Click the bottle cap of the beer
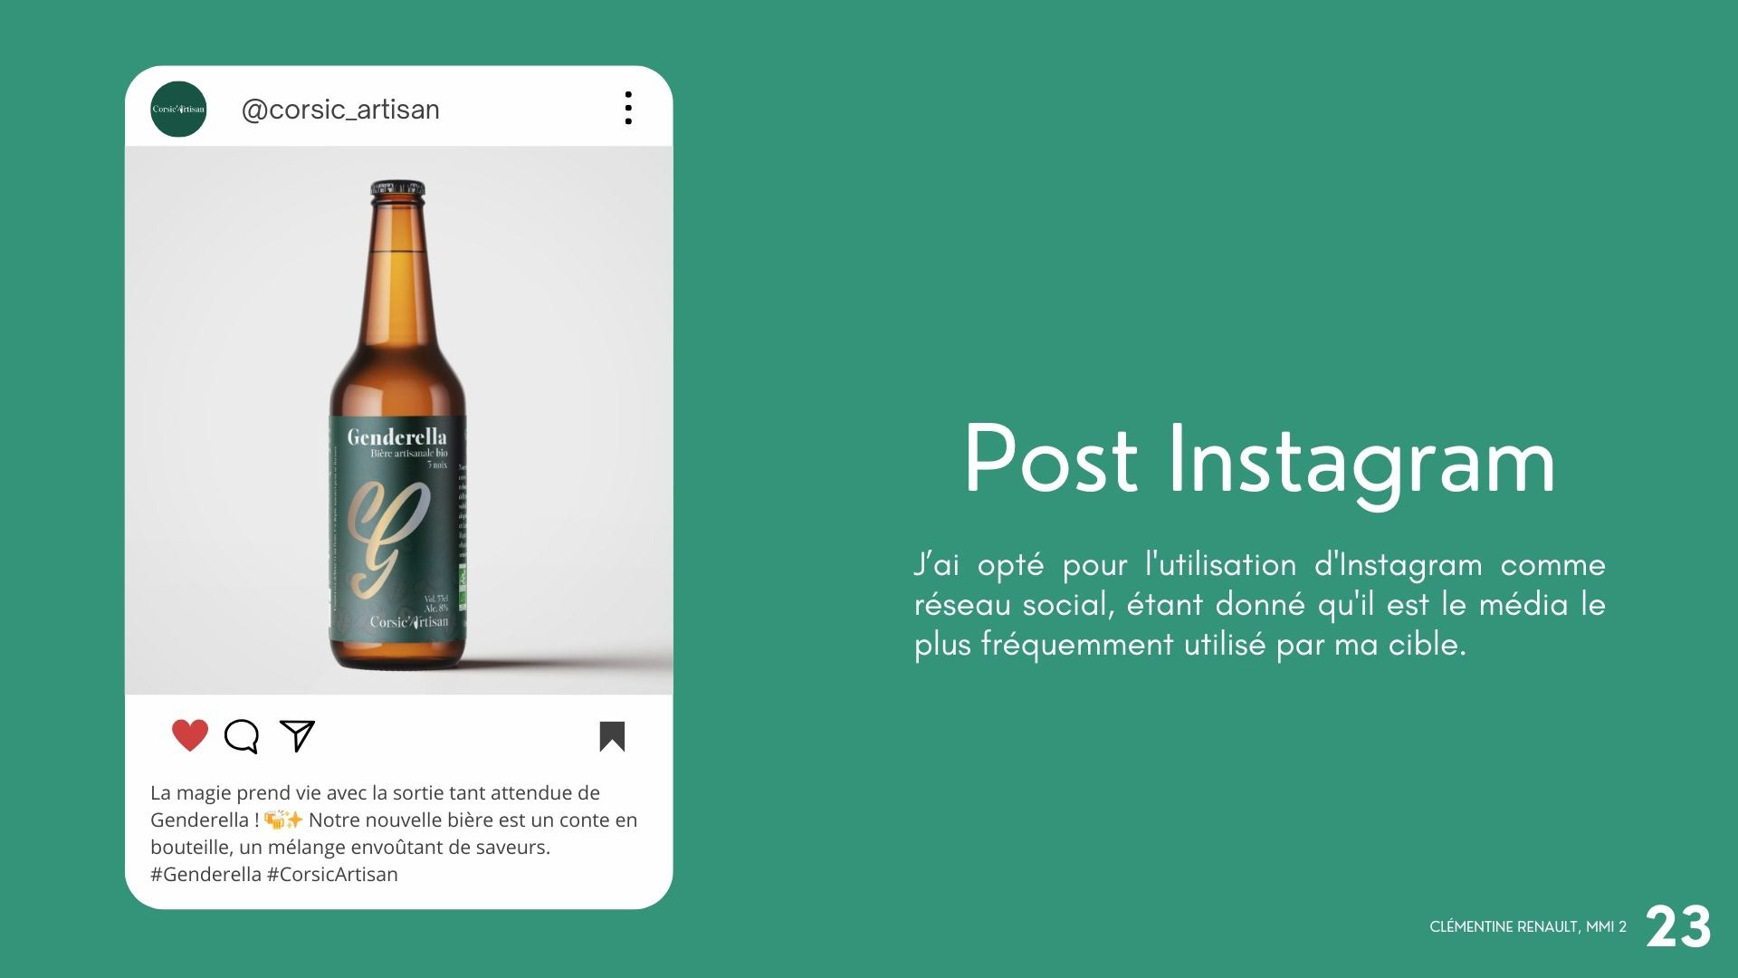 tap(397, 189)
